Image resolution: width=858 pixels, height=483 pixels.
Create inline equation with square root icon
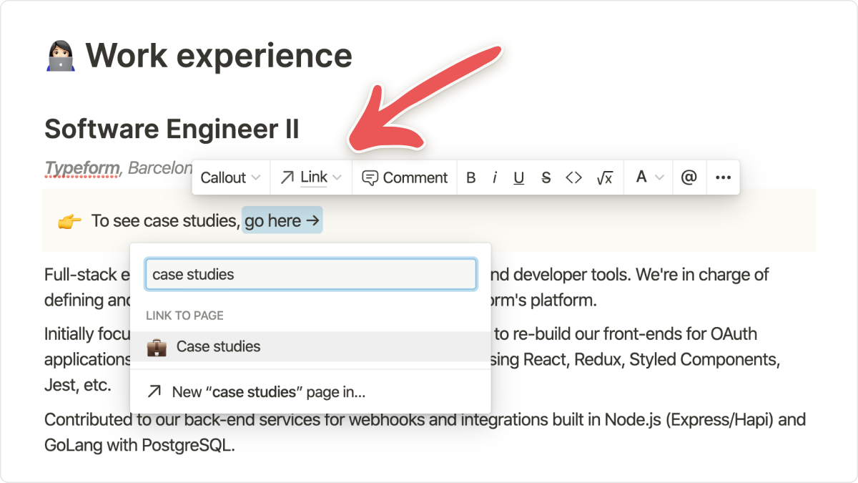604,178
